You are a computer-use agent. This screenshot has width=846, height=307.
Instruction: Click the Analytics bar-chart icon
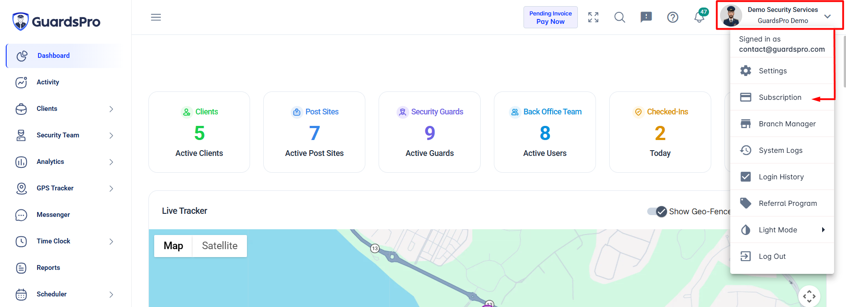[21, 162]
